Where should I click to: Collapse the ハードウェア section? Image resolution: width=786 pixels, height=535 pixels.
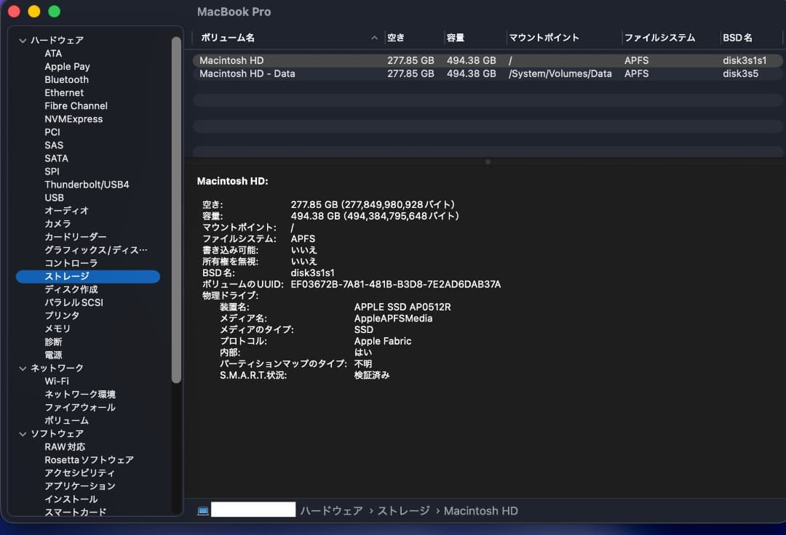(x=23, y=40)
